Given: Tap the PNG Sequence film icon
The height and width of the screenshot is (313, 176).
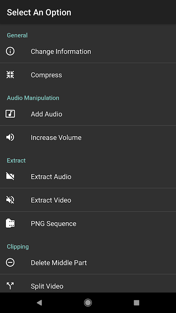Looking at the screenshot, I should tap(10, 223).
